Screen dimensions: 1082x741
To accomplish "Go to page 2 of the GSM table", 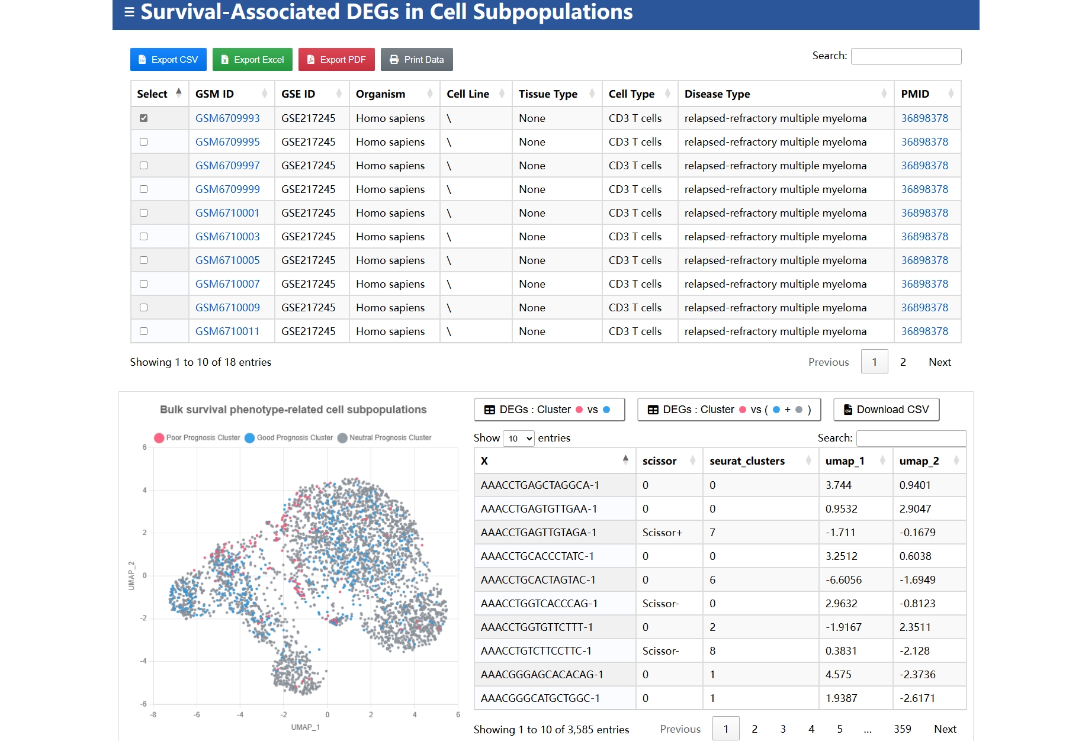I will (x=903, y=362).
